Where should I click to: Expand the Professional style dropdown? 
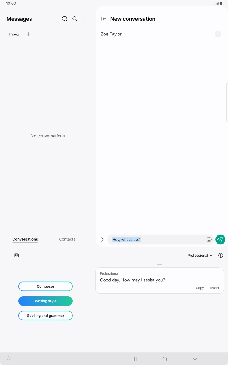click(x=200, y=255)
